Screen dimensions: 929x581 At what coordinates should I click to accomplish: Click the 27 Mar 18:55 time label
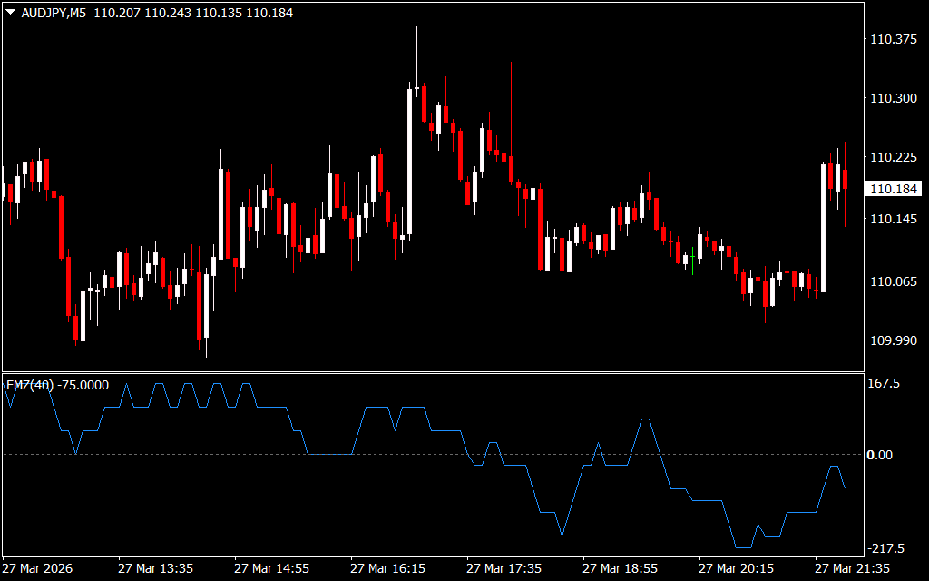pos(620,568)
